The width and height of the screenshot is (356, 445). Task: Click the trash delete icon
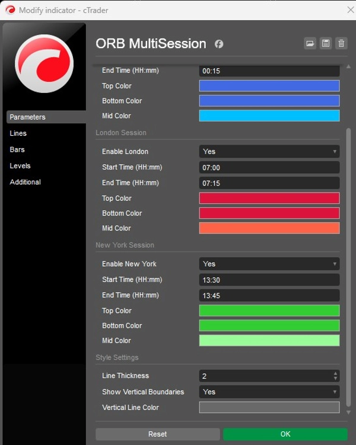point(341,43)
